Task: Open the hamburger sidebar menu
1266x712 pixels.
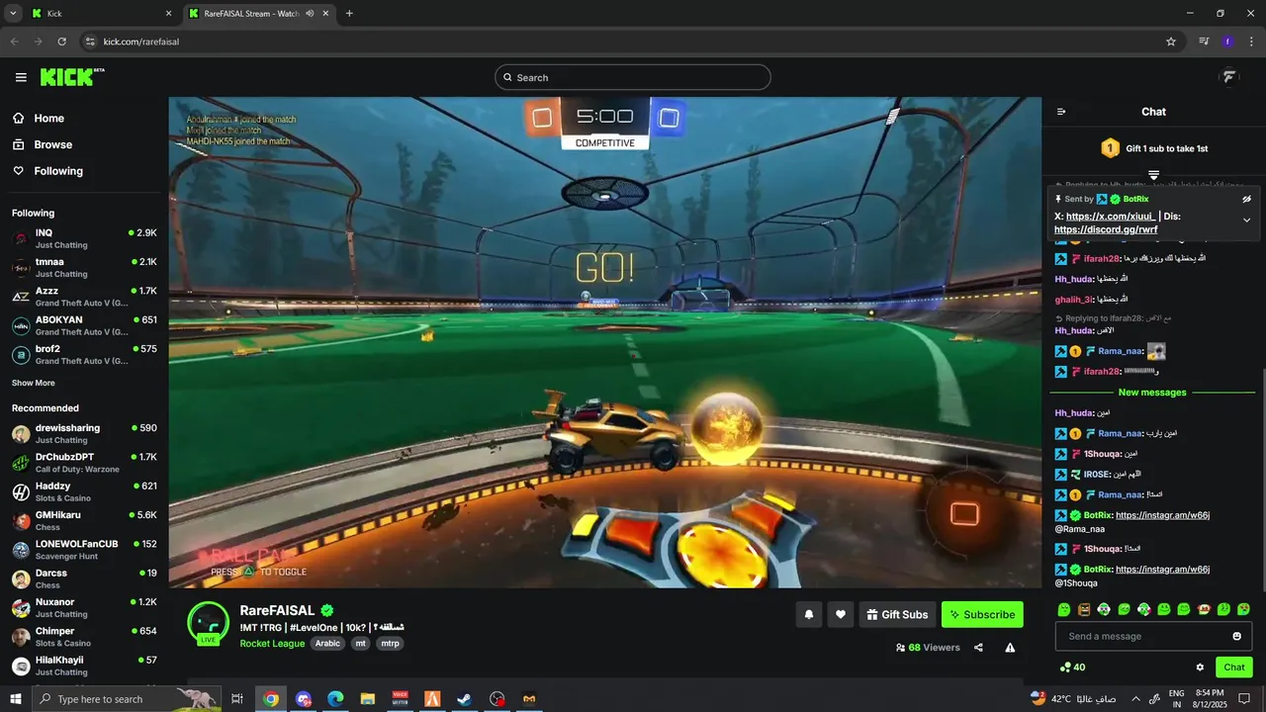Action: [21, 77]
